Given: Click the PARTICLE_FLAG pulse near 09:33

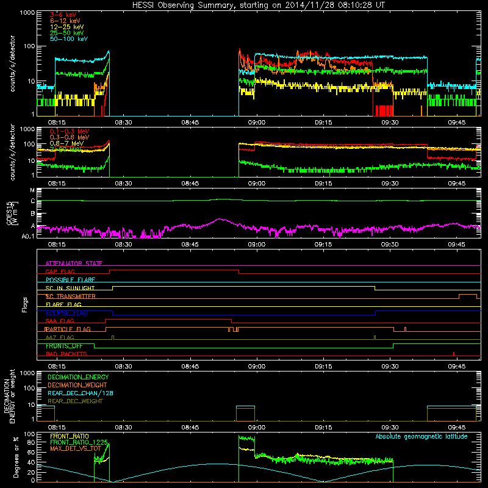Looking at the screenshot, I should pos(405,329).
